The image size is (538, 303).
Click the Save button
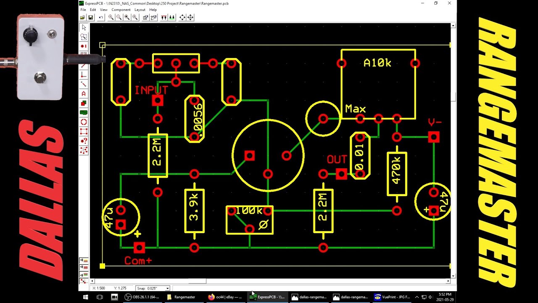tap(90, 17)
